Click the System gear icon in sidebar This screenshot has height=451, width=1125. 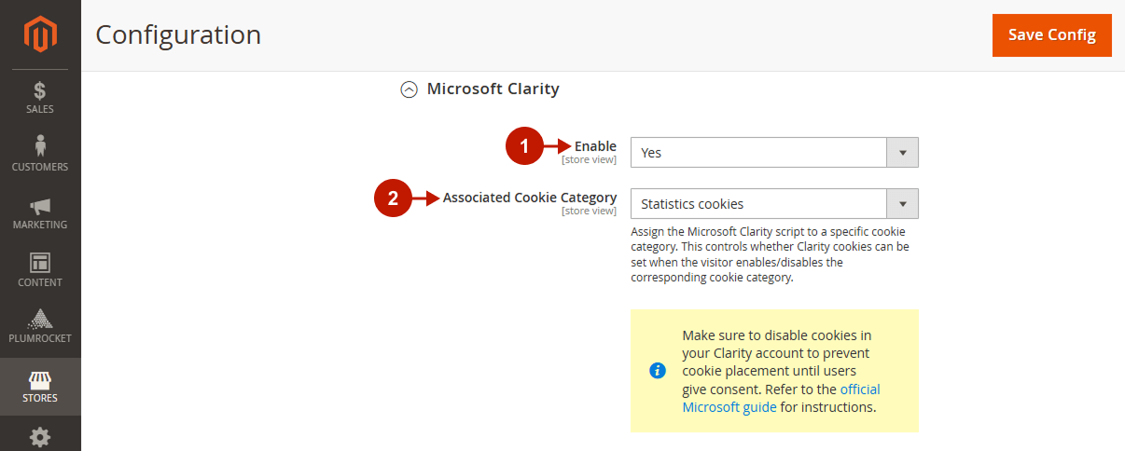40,436
